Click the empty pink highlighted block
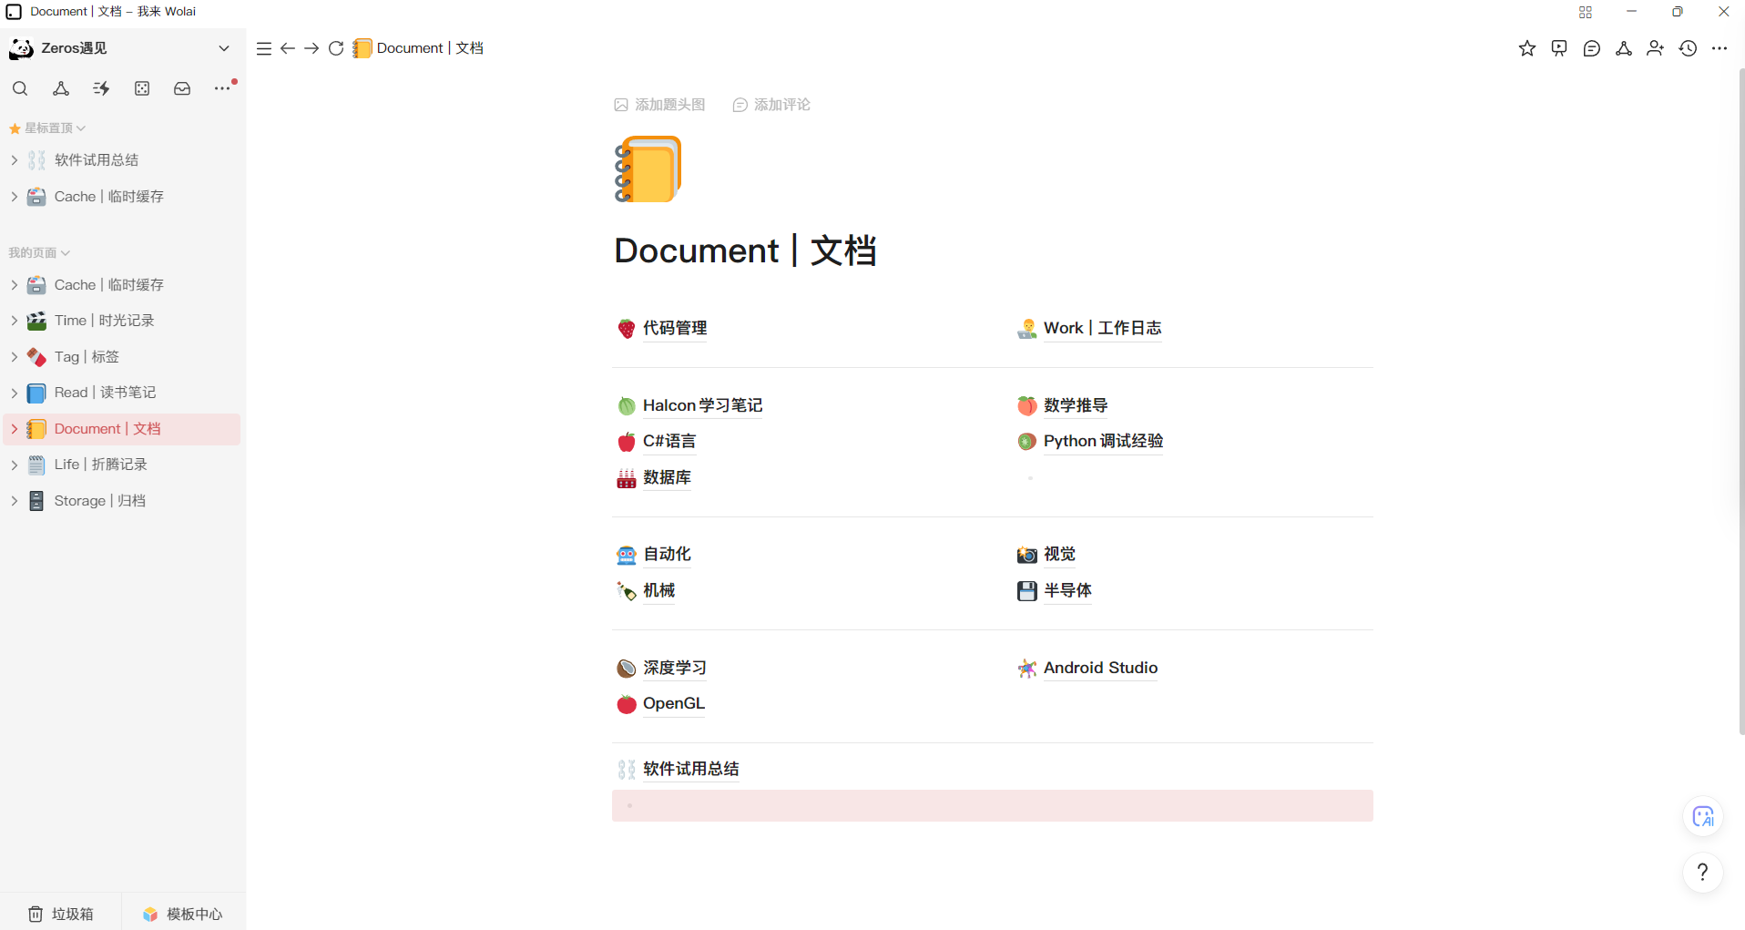1745x930 pixels. click(992, 806)
